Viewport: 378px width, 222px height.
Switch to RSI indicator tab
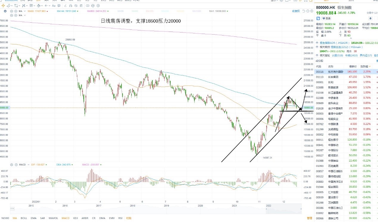(121, 218)
